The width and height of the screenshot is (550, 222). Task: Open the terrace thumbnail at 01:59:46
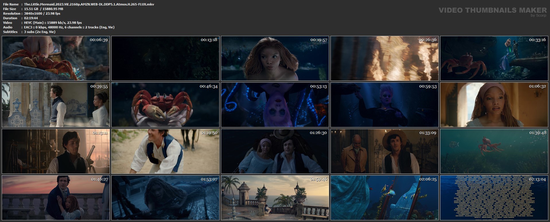coord(275,198)
